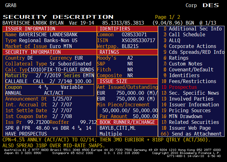Open the Ratings menu entry
This screenshot has height=162, width=227.
178,58
